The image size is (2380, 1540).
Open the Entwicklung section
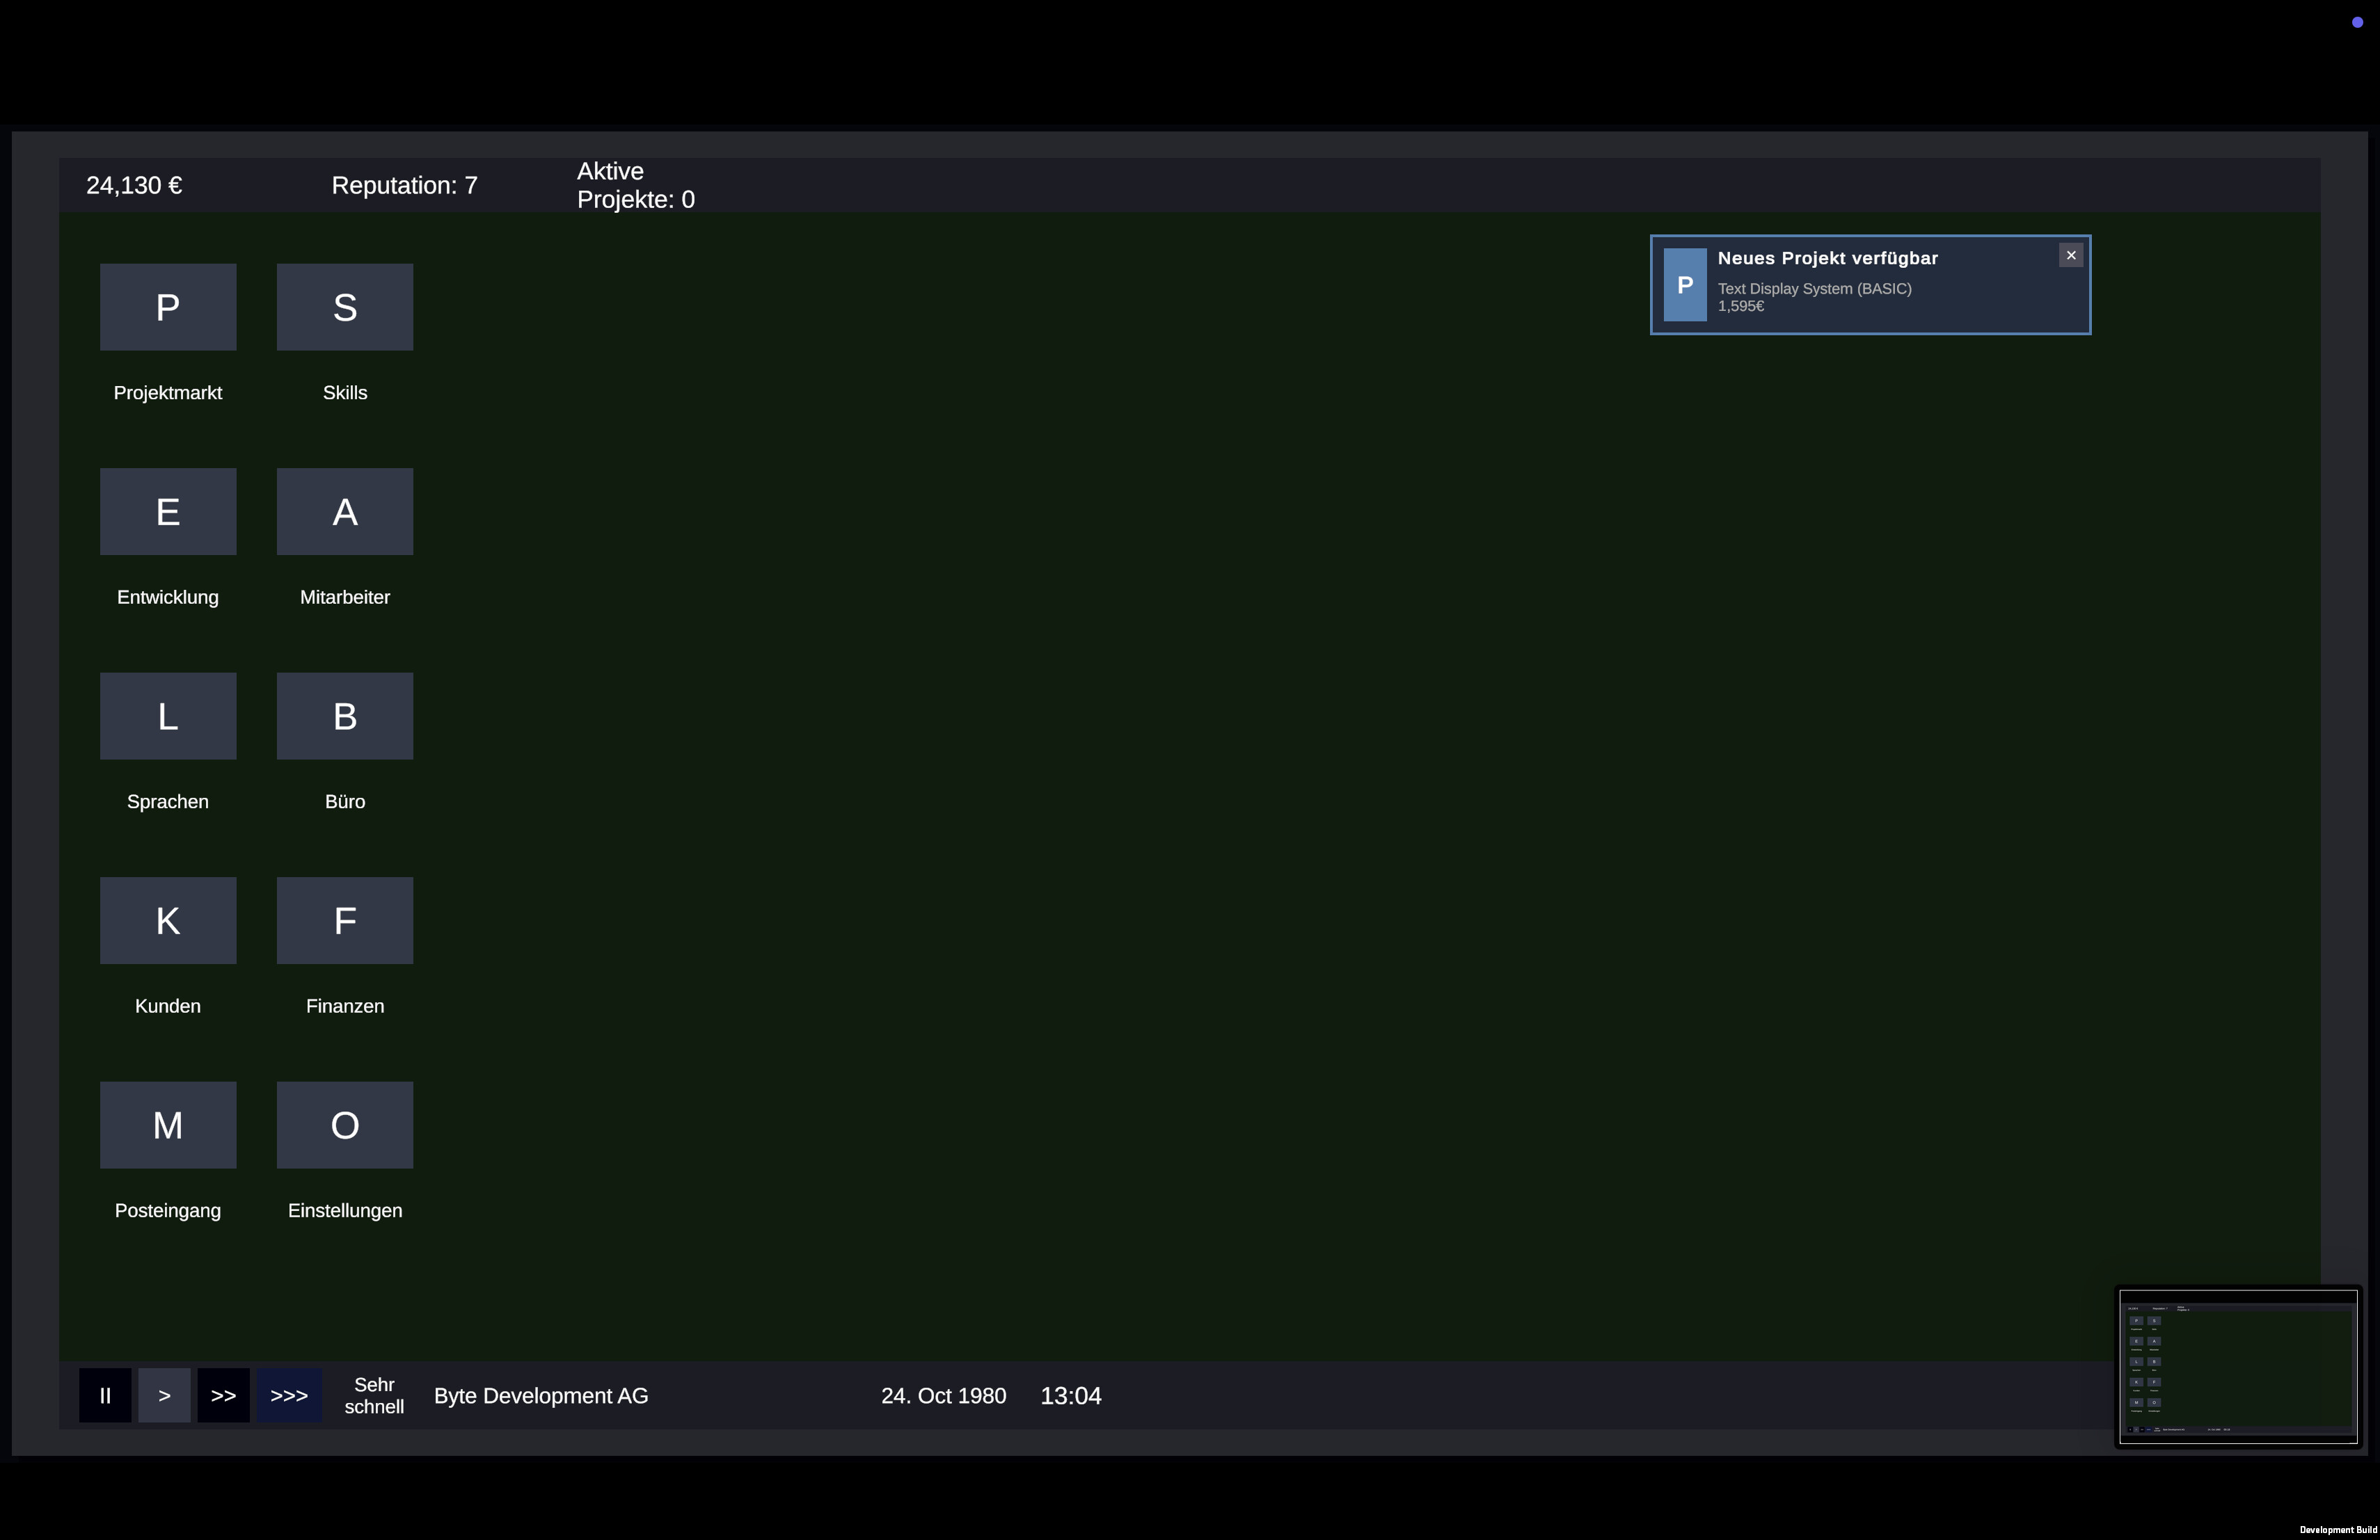[x=167, y=511]
